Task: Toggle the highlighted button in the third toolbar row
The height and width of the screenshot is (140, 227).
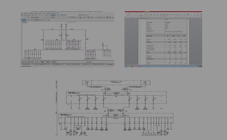Action: point(36,20)
